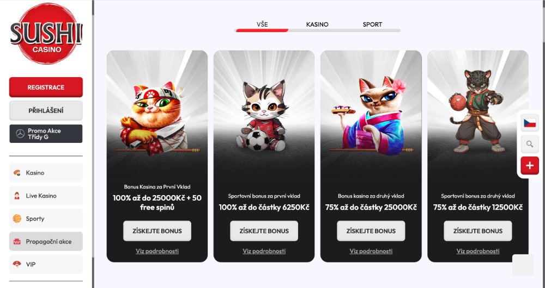Click the PŘIHLÁŠENÍ login button
545x288 pixels.
pos(46,110)
